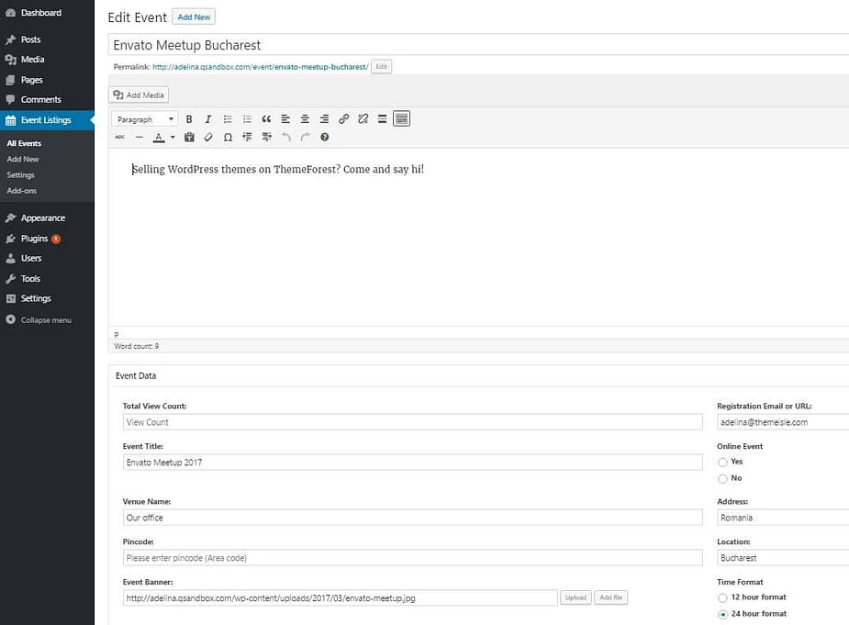The height and width of the screenshot is (625, 849).
Task: Toggle the toolbar kitchen sink
Action: [x=401, y=118]
